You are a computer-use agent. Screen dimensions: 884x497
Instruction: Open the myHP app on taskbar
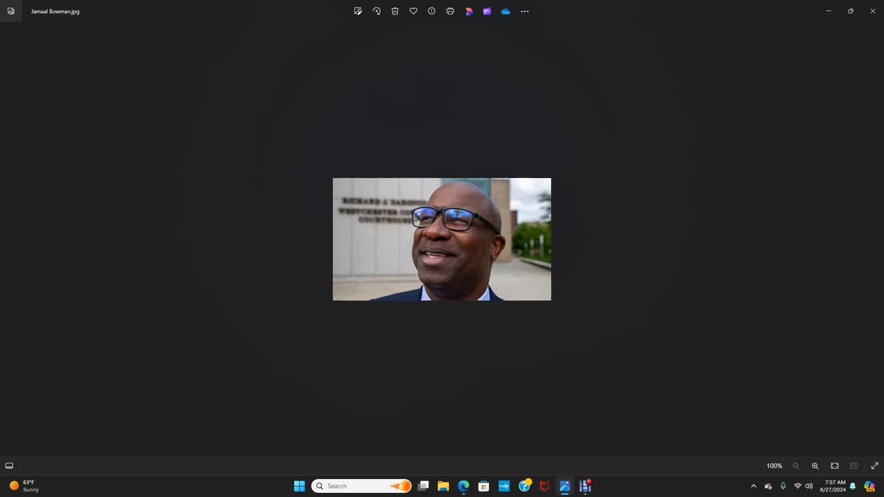[x=504, y=486]
